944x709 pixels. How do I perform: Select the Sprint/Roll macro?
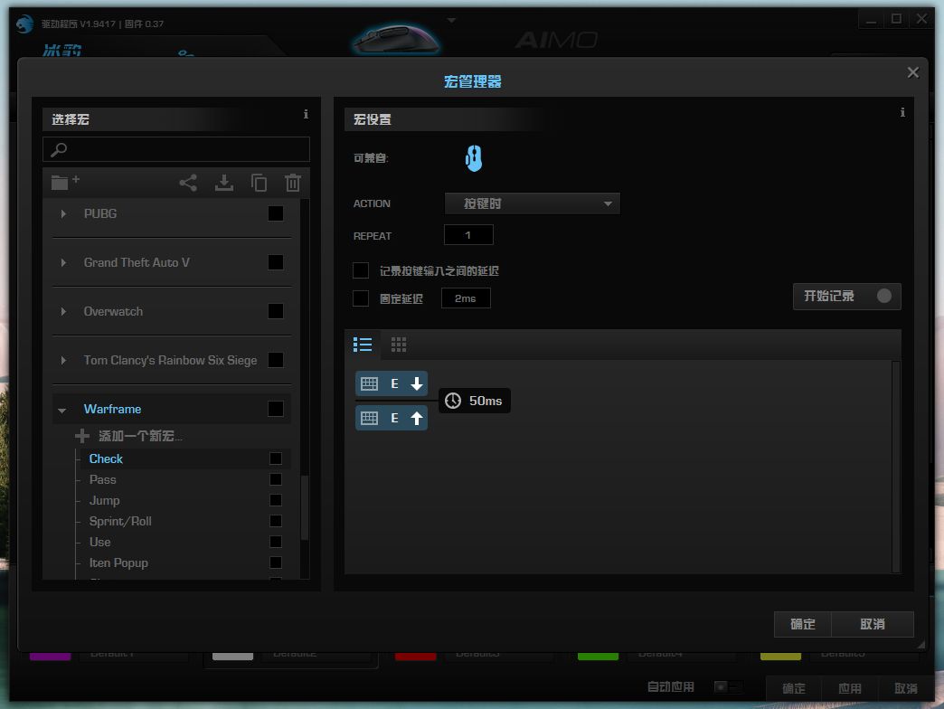pos(120,521)
